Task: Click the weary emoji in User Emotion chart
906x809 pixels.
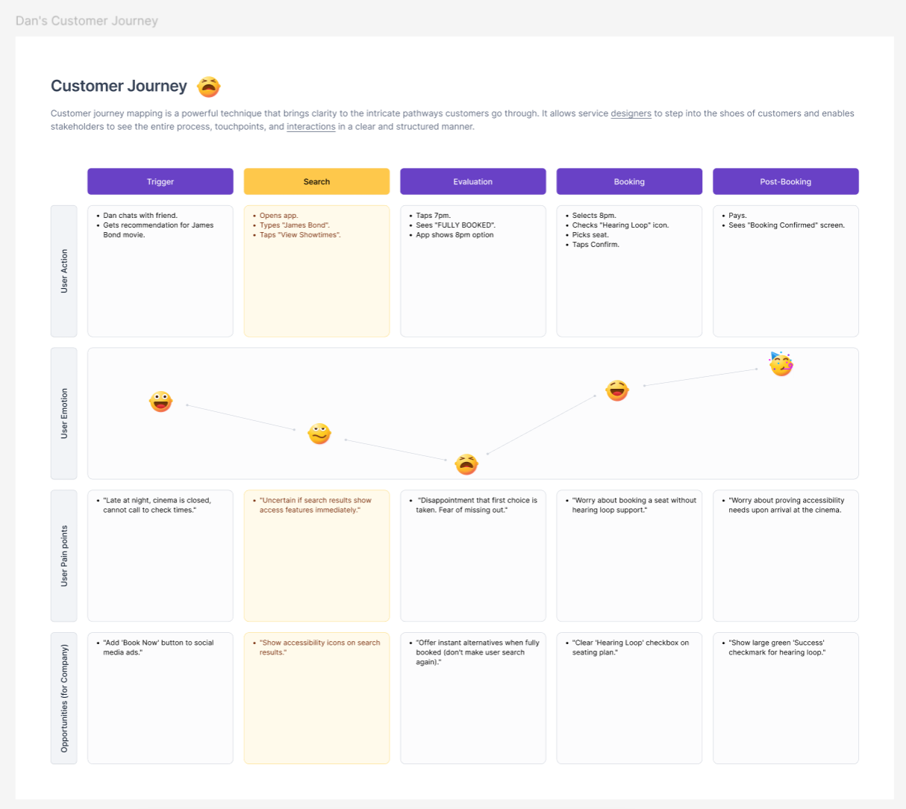Action: [x=466, y=464]
